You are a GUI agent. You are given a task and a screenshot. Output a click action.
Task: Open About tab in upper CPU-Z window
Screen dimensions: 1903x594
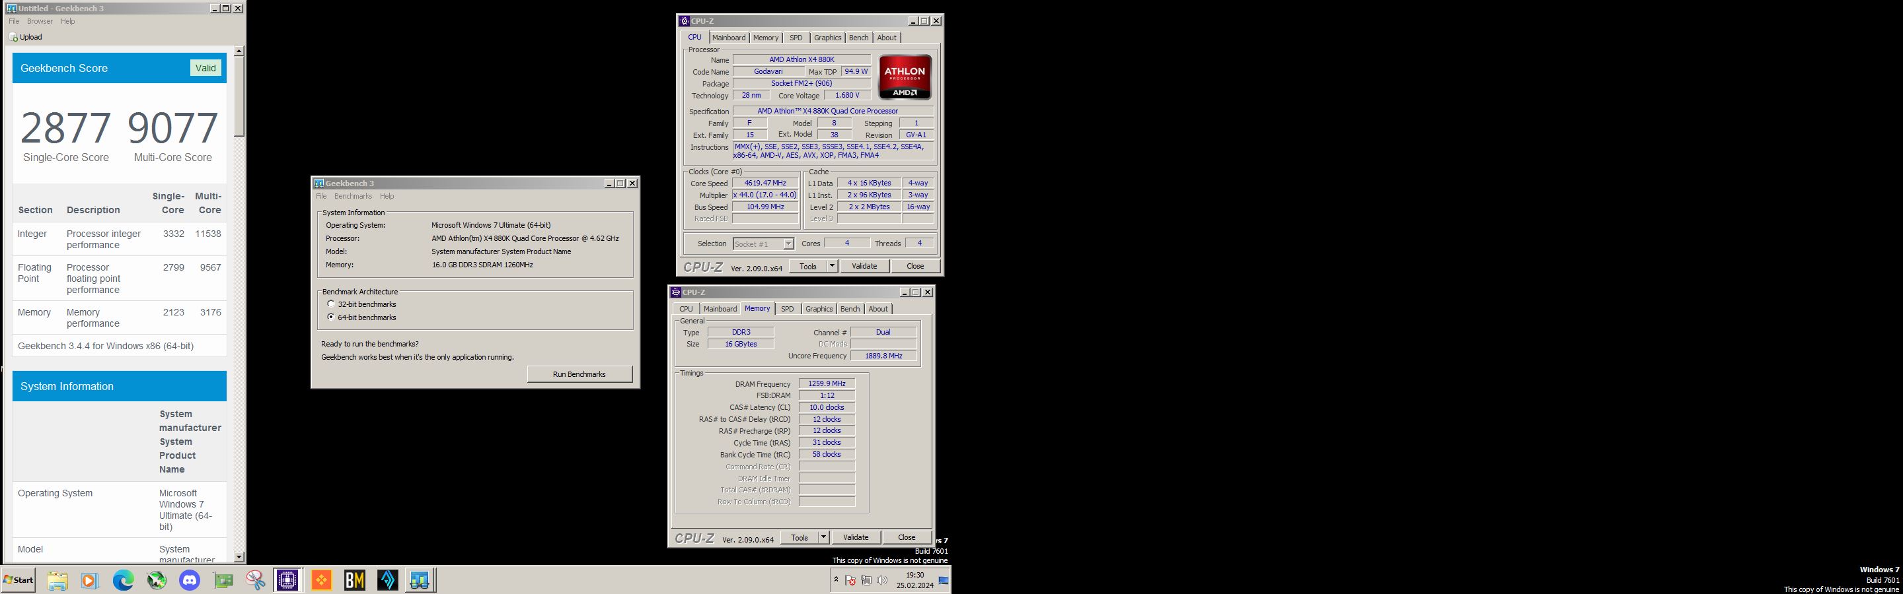point(887,38)
